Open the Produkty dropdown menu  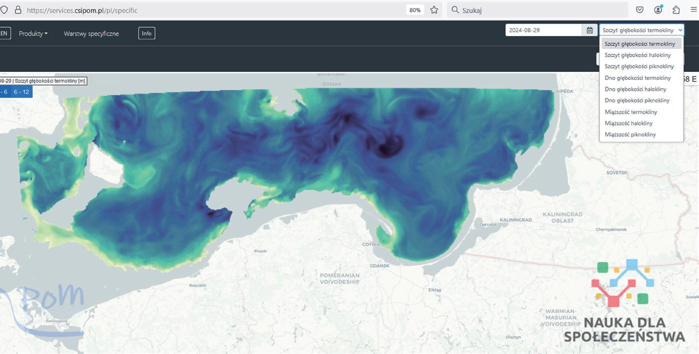tap(34, 33)
